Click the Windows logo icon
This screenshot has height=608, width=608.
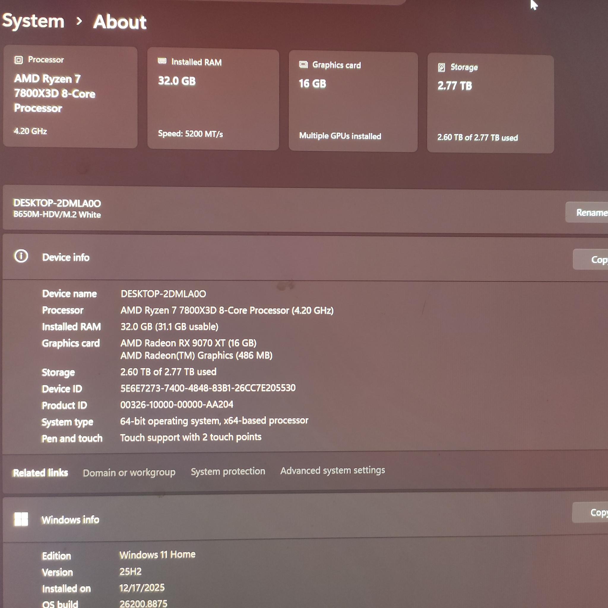pyautogui.click(x=21, y=519)
